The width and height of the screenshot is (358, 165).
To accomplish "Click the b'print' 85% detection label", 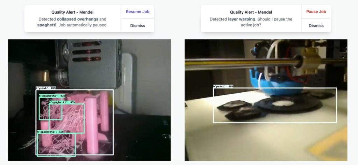I will click(x=46, y=88).
